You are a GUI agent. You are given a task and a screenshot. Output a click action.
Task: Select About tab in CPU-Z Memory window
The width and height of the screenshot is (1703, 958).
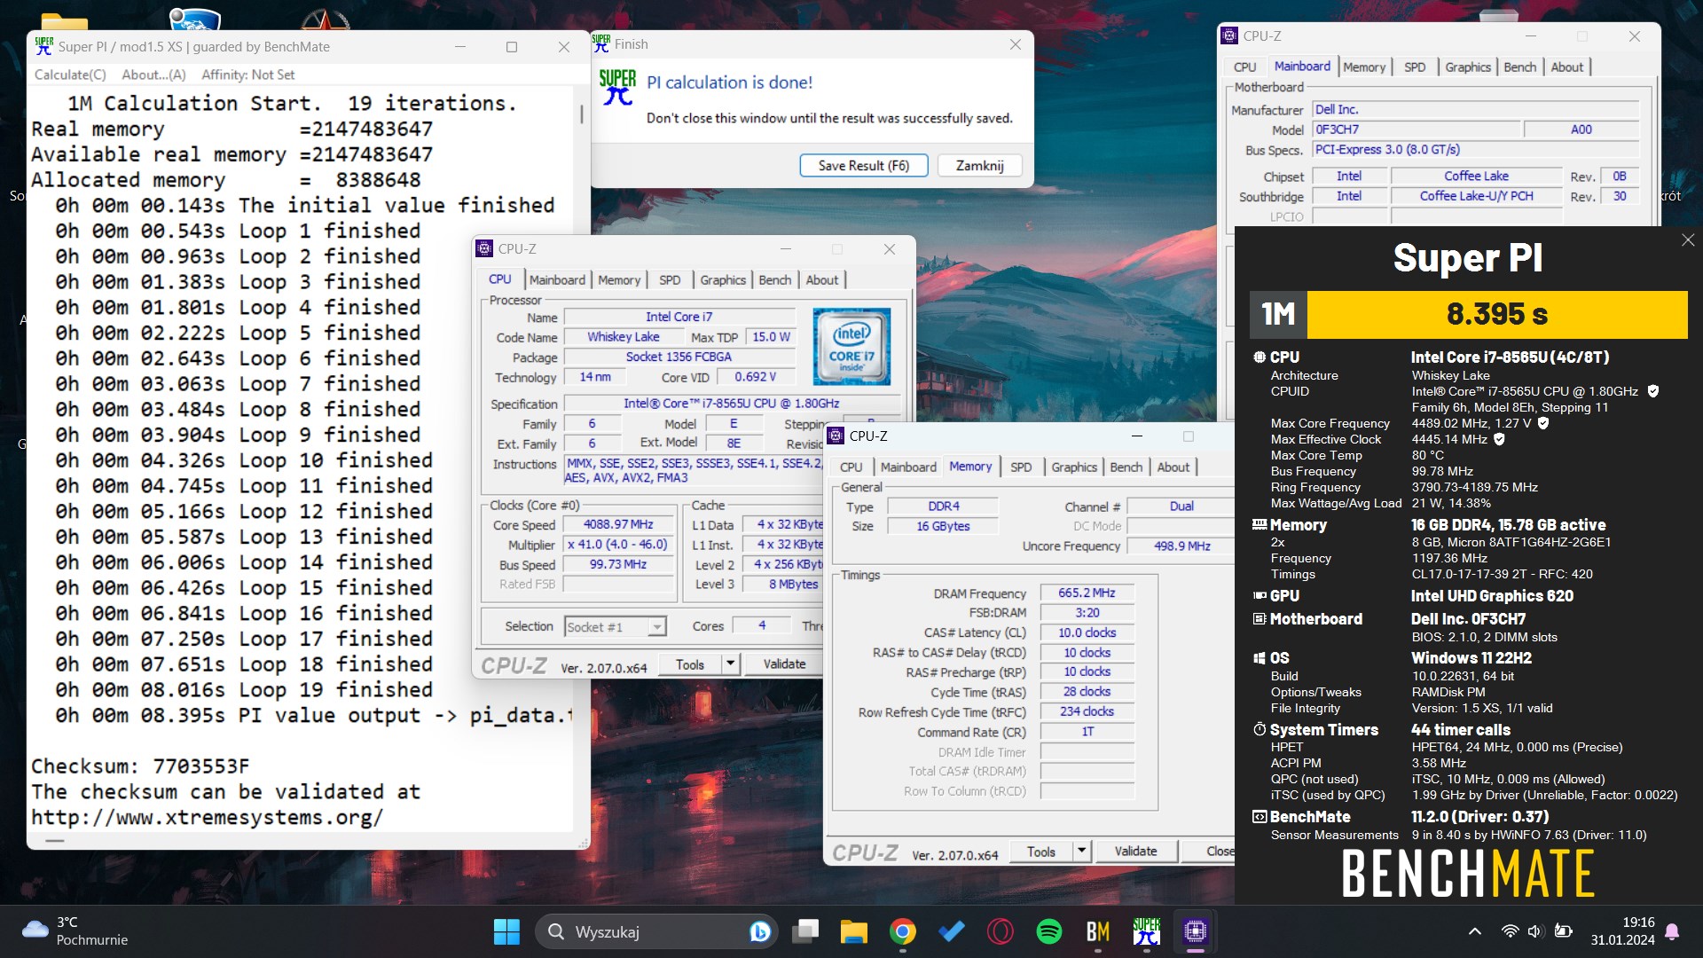(1173, 467)
